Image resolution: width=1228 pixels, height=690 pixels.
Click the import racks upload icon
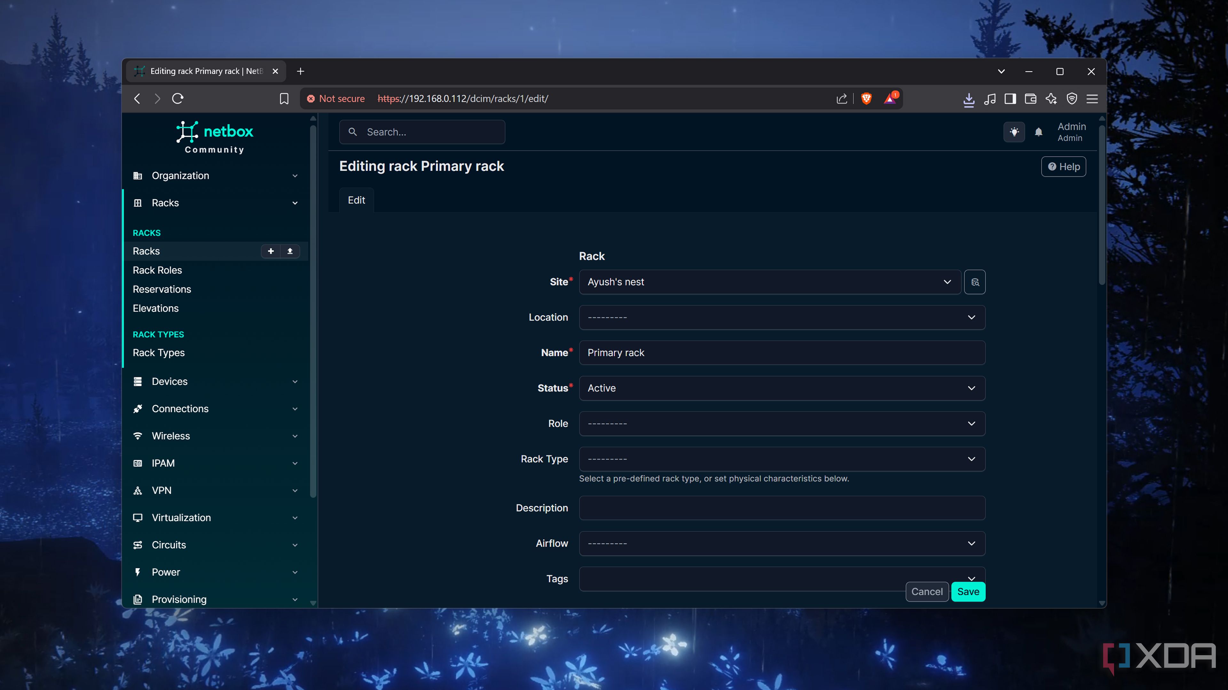point(290,251)
